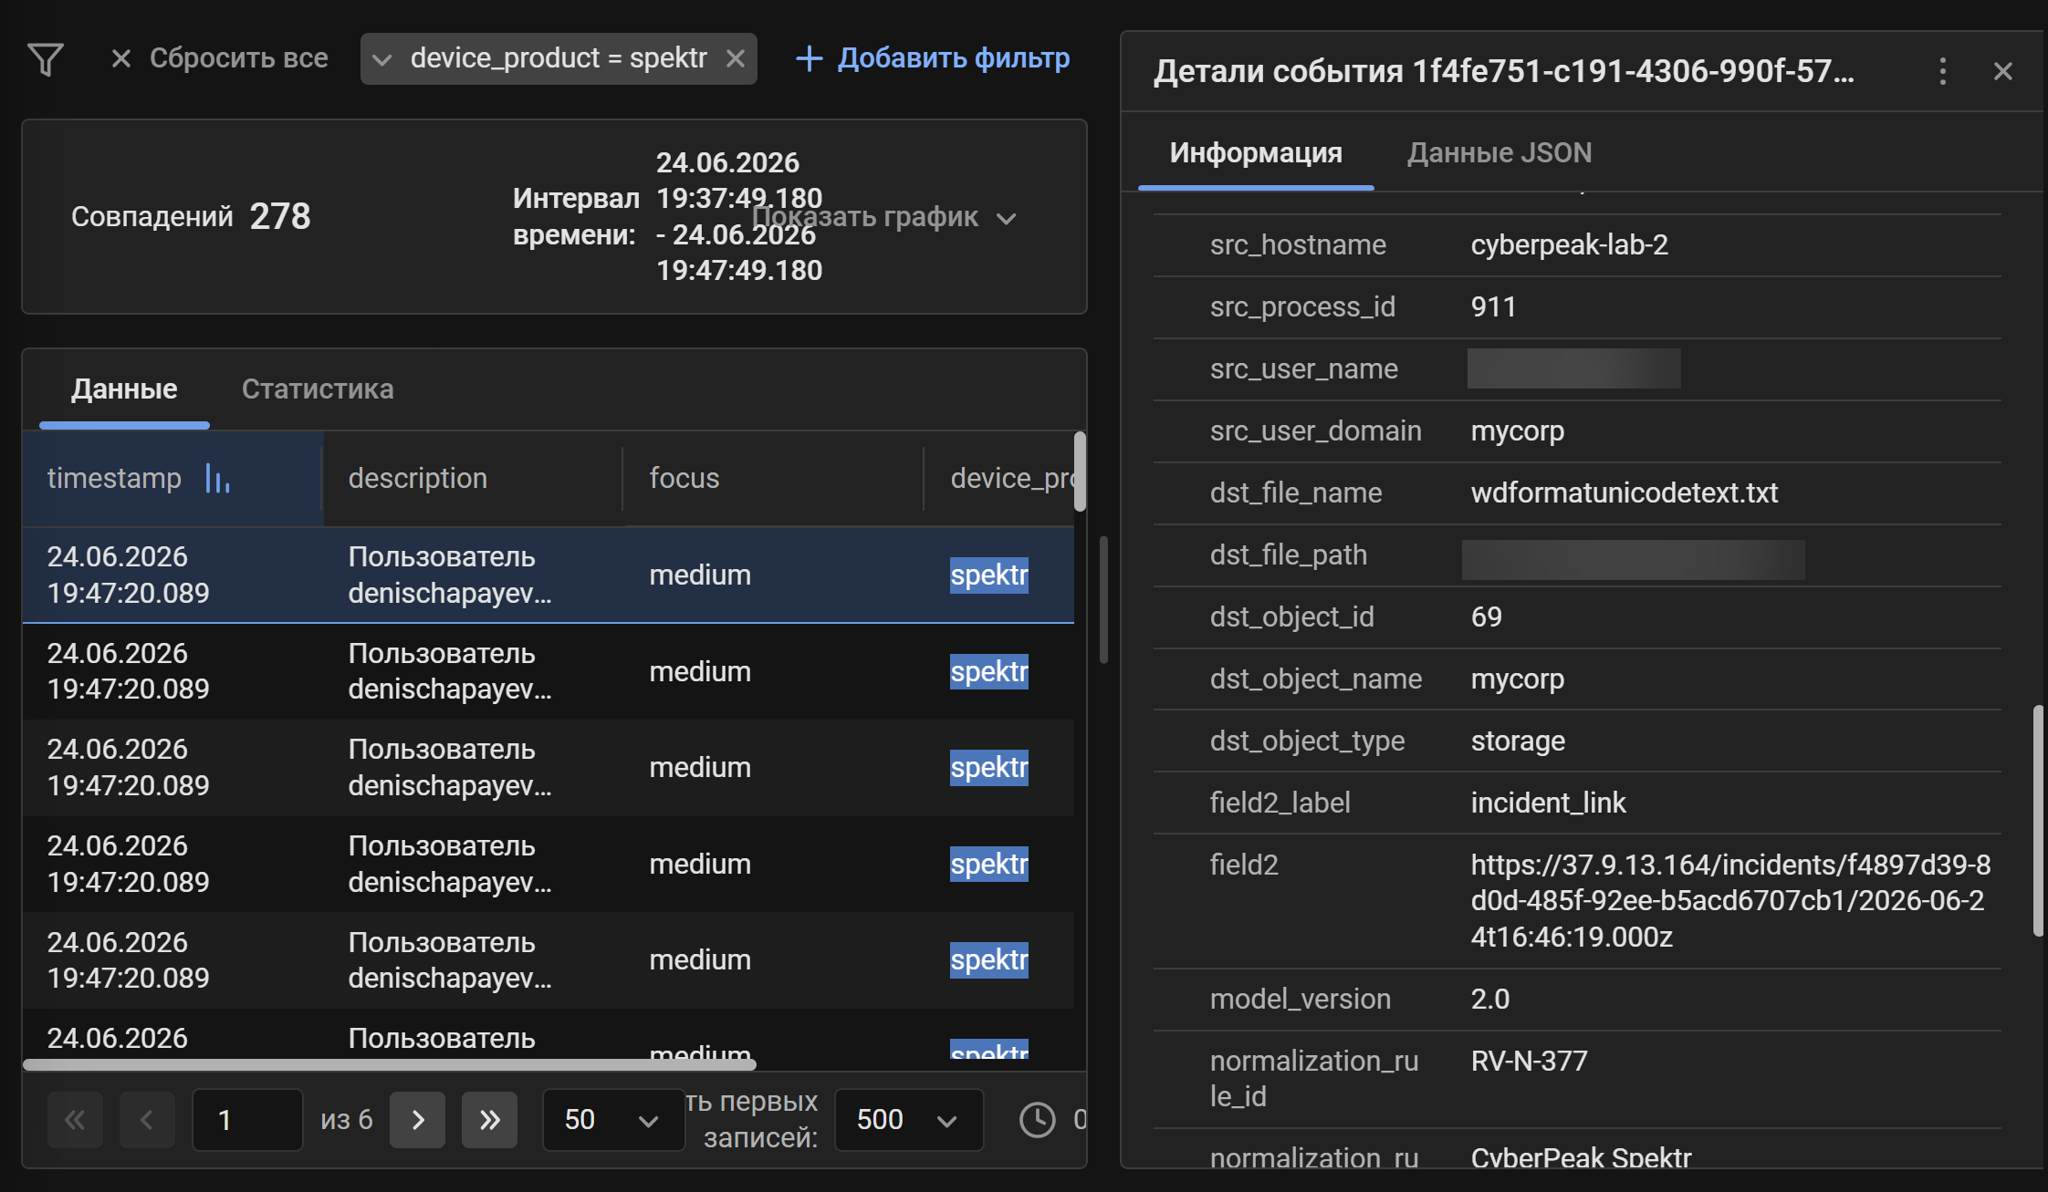Open the 500 first records dropdown
This screenshot has width=2048, height=1192.
[x=909, y=1120]
